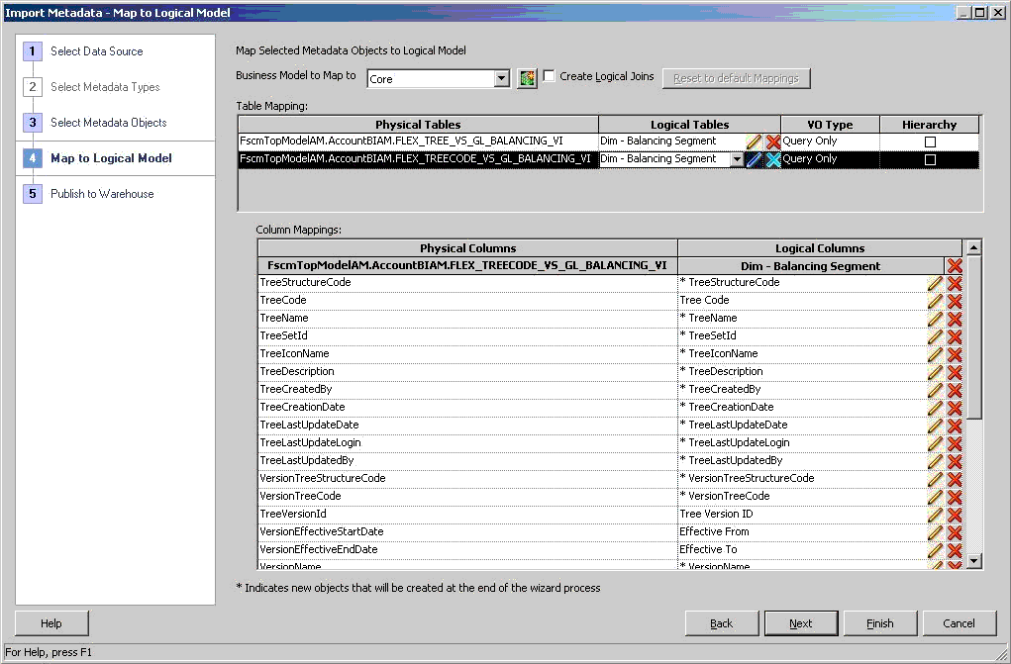Go to Select Data Source step
The height and width of the screenshot is (664, 1011).
click(x=97, y=51)
